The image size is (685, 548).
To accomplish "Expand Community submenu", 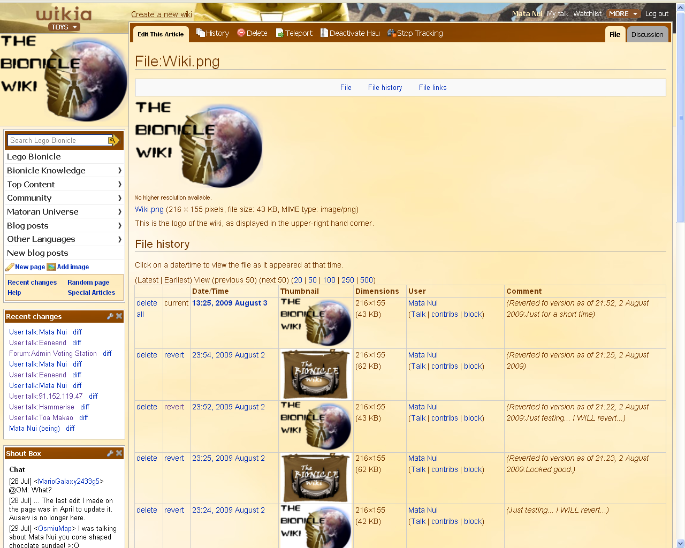I will [119, 198].
